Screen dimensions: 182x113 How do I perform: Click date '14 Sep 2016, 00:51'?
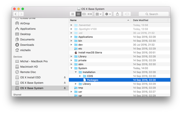point(144,52)
